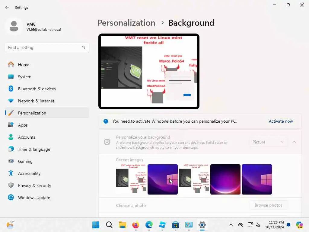Image resolution: width=309 pixels, height=232 pixels.
Task: Click the Network wifi icon in sidebar
Action: [x=11, y=101]
